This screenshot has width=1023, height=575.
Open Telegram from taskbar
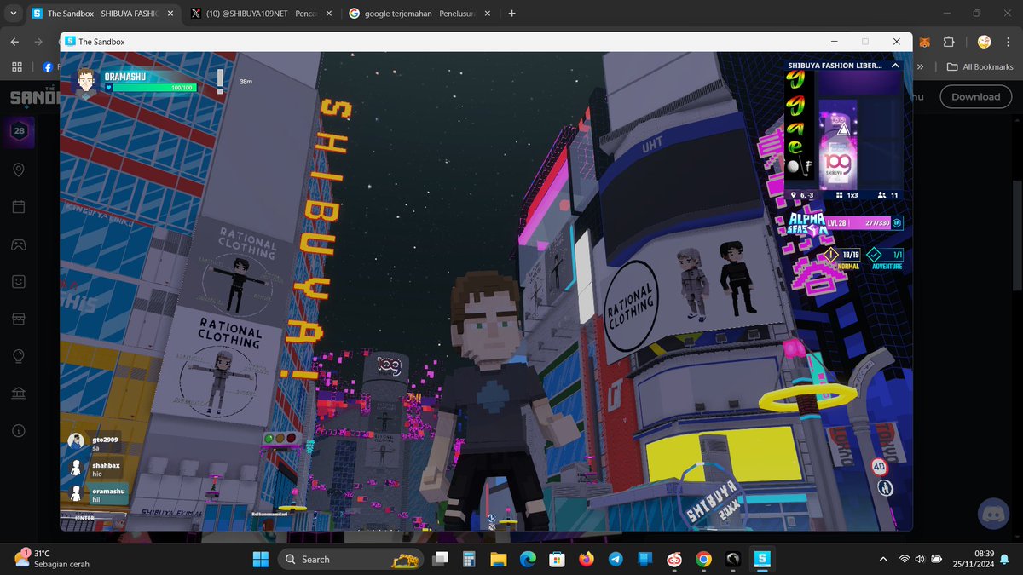click(x=616, y=559)
